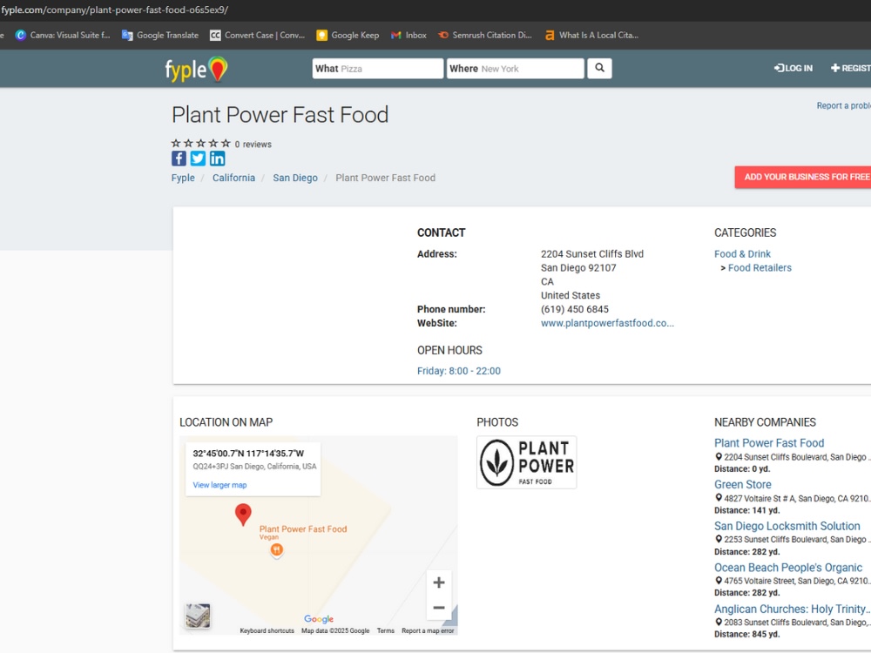Viewport: 871px width, 653px height.
Task: Click the 'San Diego 92107' address line
Action: (x=578, y=267)
